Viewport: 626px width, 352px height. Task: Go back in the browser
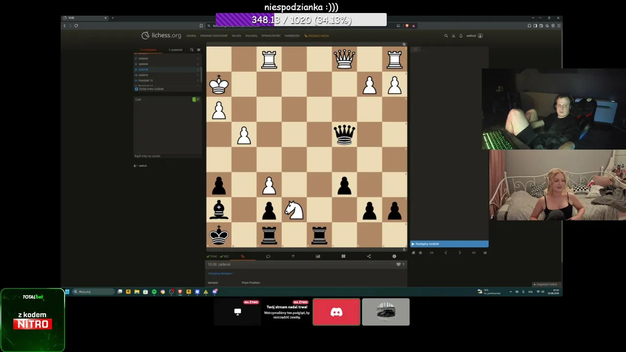(x=65, y=25)
